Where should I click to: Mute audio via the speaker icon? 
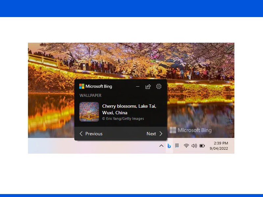(x=194, y=146)
